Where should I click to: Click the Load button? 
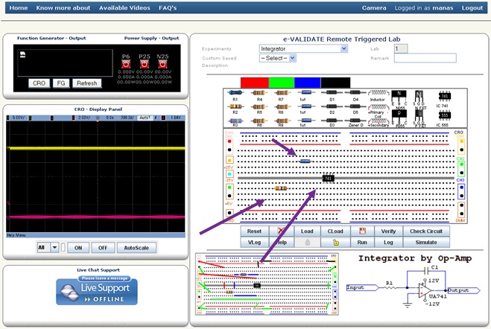click(x=307, y=231)
